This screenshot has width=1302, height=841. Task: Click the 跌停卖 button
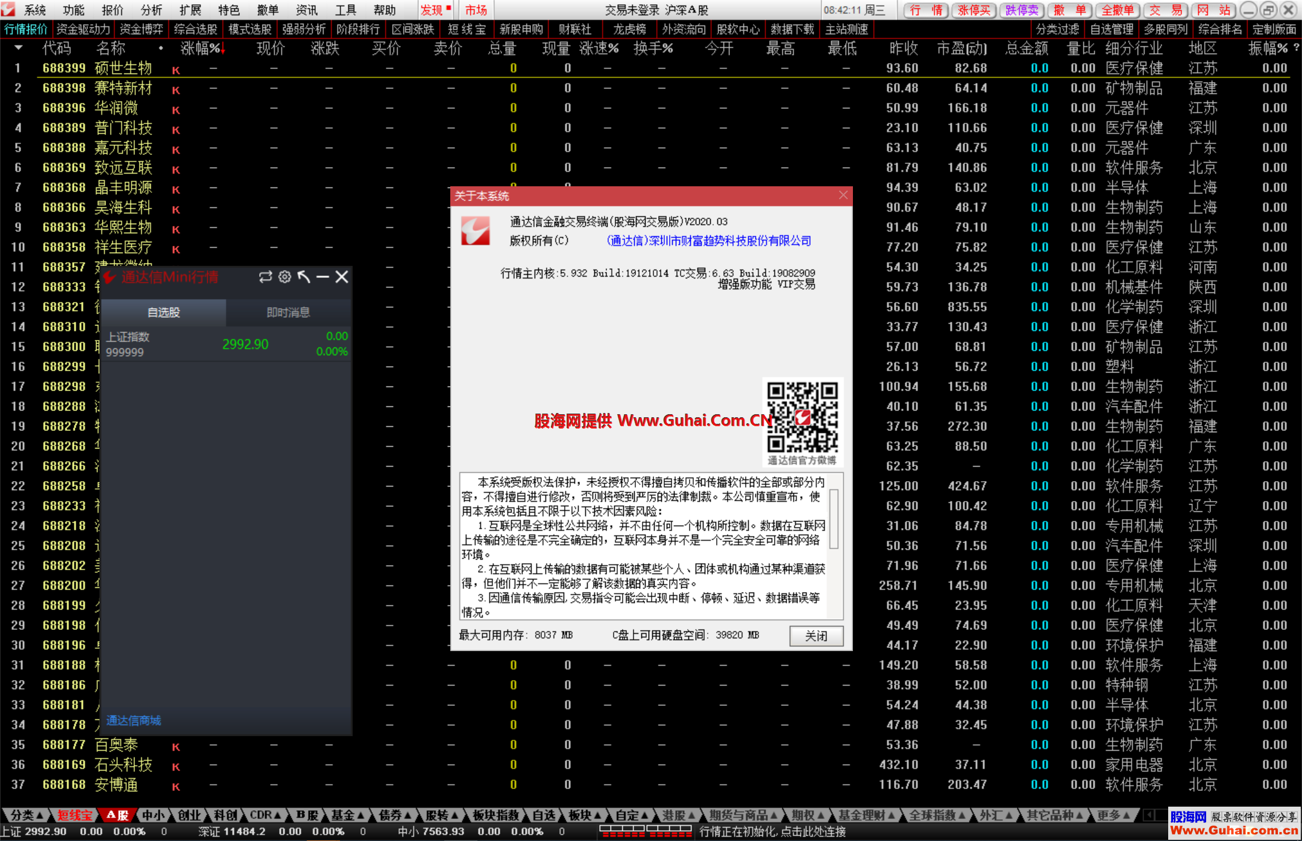pyautogui.click(x=1022, y=10)
